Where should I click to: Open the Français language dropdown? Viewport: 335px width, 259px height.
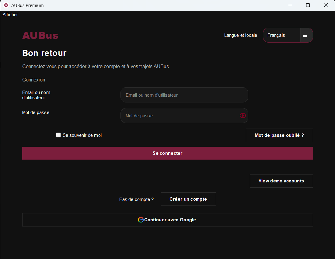[288, 35]
